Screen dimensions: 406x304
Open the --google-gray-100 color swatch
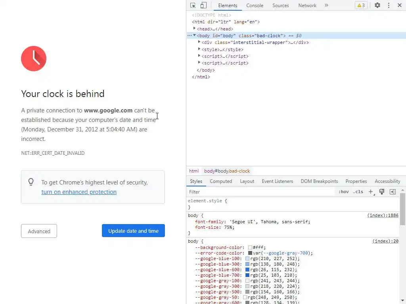pyautogui.click(x=247, y=281)
